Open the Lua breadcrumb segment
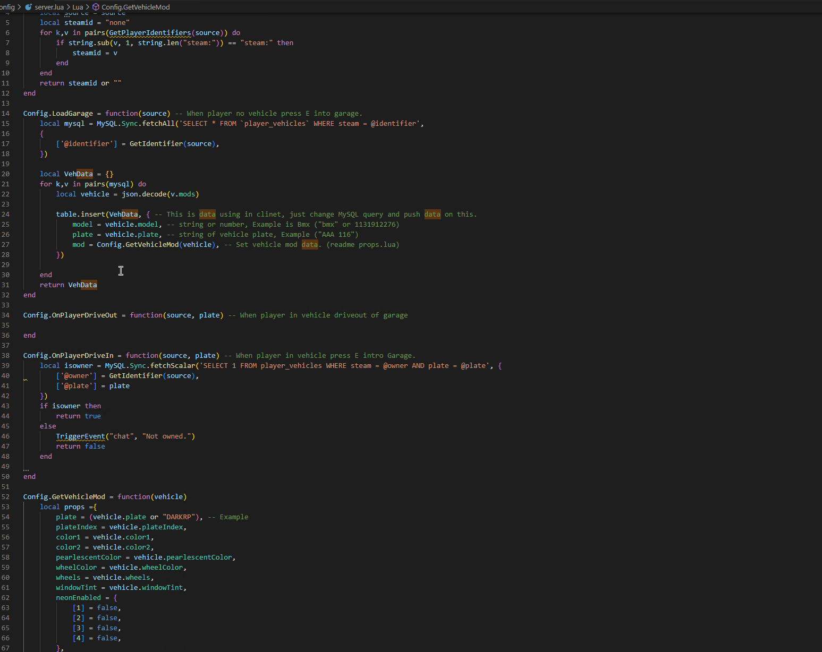 click(x=78, y=7)
